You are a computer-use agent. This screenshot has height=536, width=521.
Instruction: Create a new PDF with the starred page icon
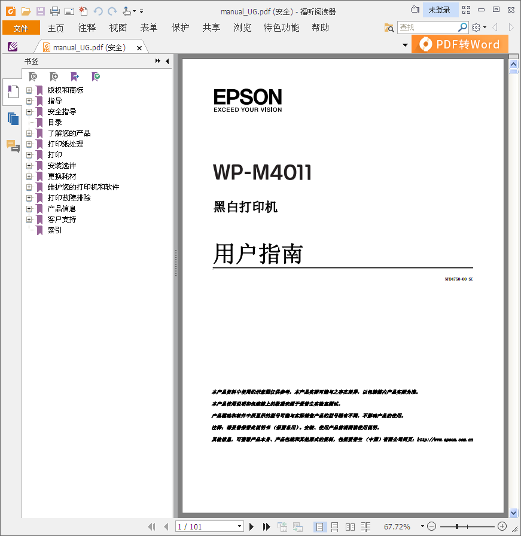(83, 11)
